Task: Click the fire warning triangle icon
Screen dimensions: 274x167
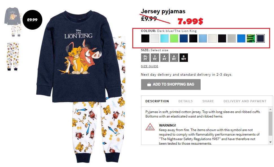Action: point(150,127)
